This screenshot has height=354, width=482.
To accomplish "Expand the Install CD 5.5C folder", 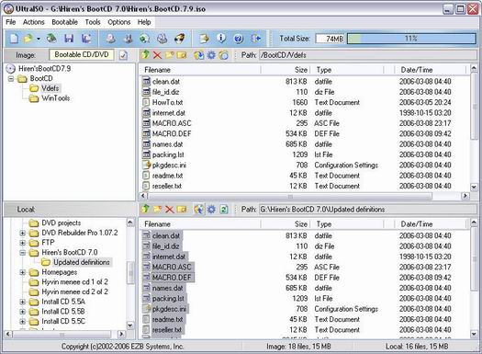I will (x=22, y=322).
